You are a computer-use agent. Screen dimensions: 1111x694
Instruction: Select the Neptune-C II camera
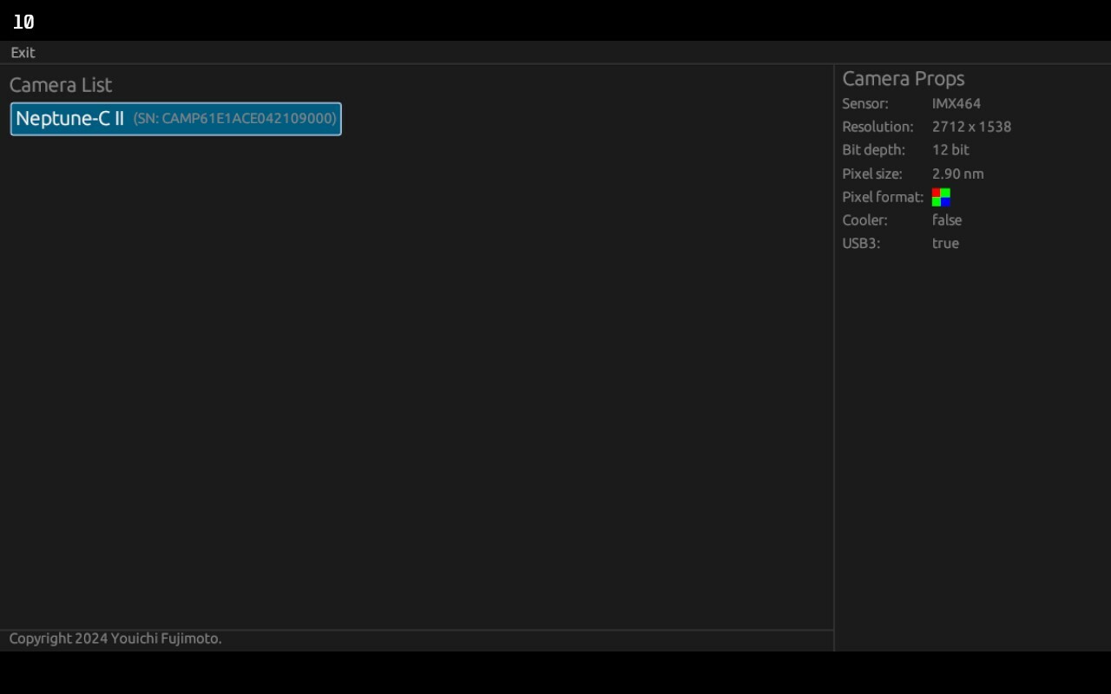[174, 119]
